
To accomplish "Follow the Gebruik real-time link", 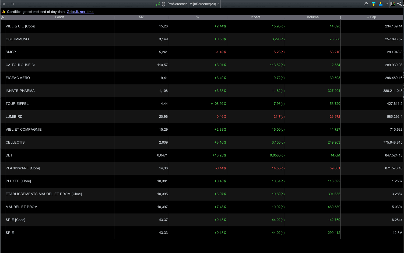I will point(80,12).
